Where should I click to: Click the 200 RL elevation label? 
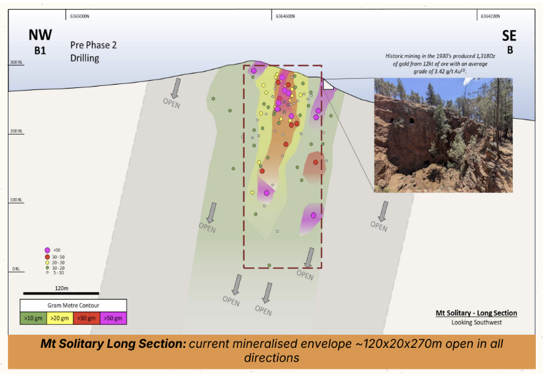(16, 131)
